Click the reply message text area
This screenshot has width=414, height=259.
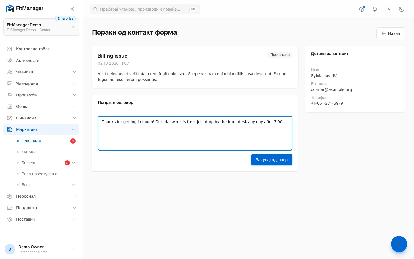click(x=195, y=133)
